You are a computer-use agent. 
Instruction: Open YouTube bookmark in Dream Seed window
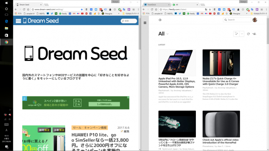[x=82, y=14]
